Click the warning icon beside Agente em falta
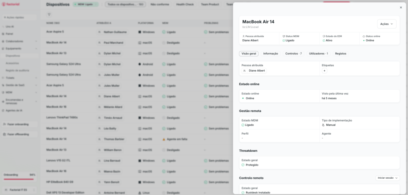The height and width of the screenshot is (195, 408). click(x=163, y=139)
